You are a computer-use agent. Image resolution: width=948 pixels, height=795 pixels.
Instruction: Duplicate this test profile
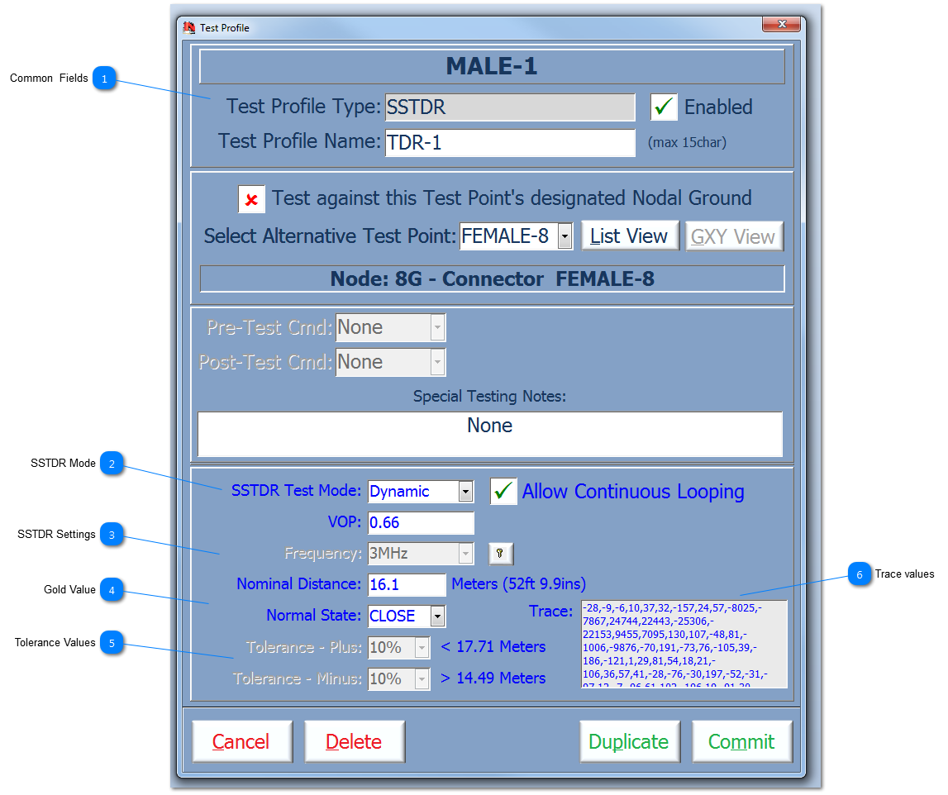tap(630, 740)
